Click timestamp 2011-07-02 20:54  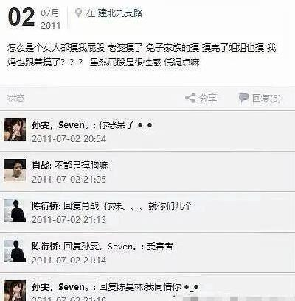pyautogui.click(x=69, y=139)
